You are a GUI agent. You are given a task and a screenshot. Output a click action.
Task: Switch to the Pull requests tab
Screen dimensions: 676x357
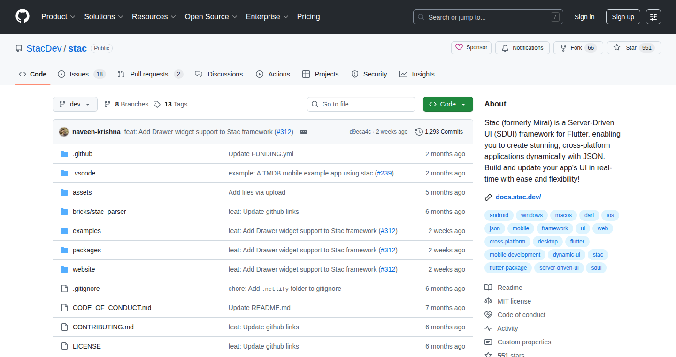(x=150, y=74)
